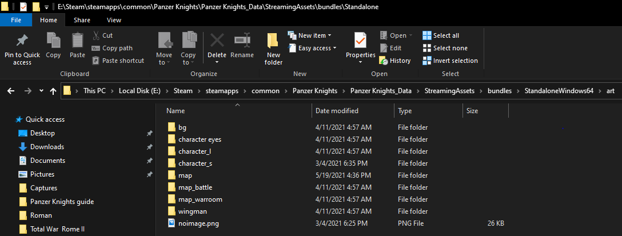Click the Up directory arrow
Image resolution: width=622 pixels, height=236 pixels.
click(x=54, y=90)
